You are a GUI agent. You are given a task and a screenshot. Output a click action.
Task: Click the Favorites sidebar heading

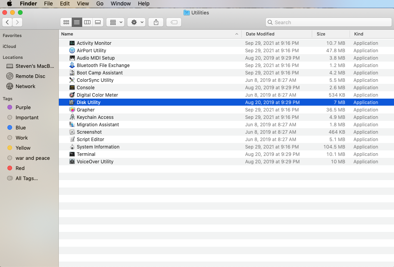pos(12,35)
